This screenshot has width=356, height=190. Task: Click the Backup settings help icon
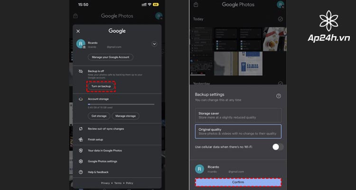click(x=279, y=96)
